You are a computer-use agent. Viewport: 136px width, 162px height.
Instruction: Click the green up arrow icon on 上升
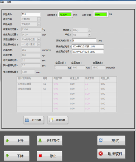(x=7, y=141)
